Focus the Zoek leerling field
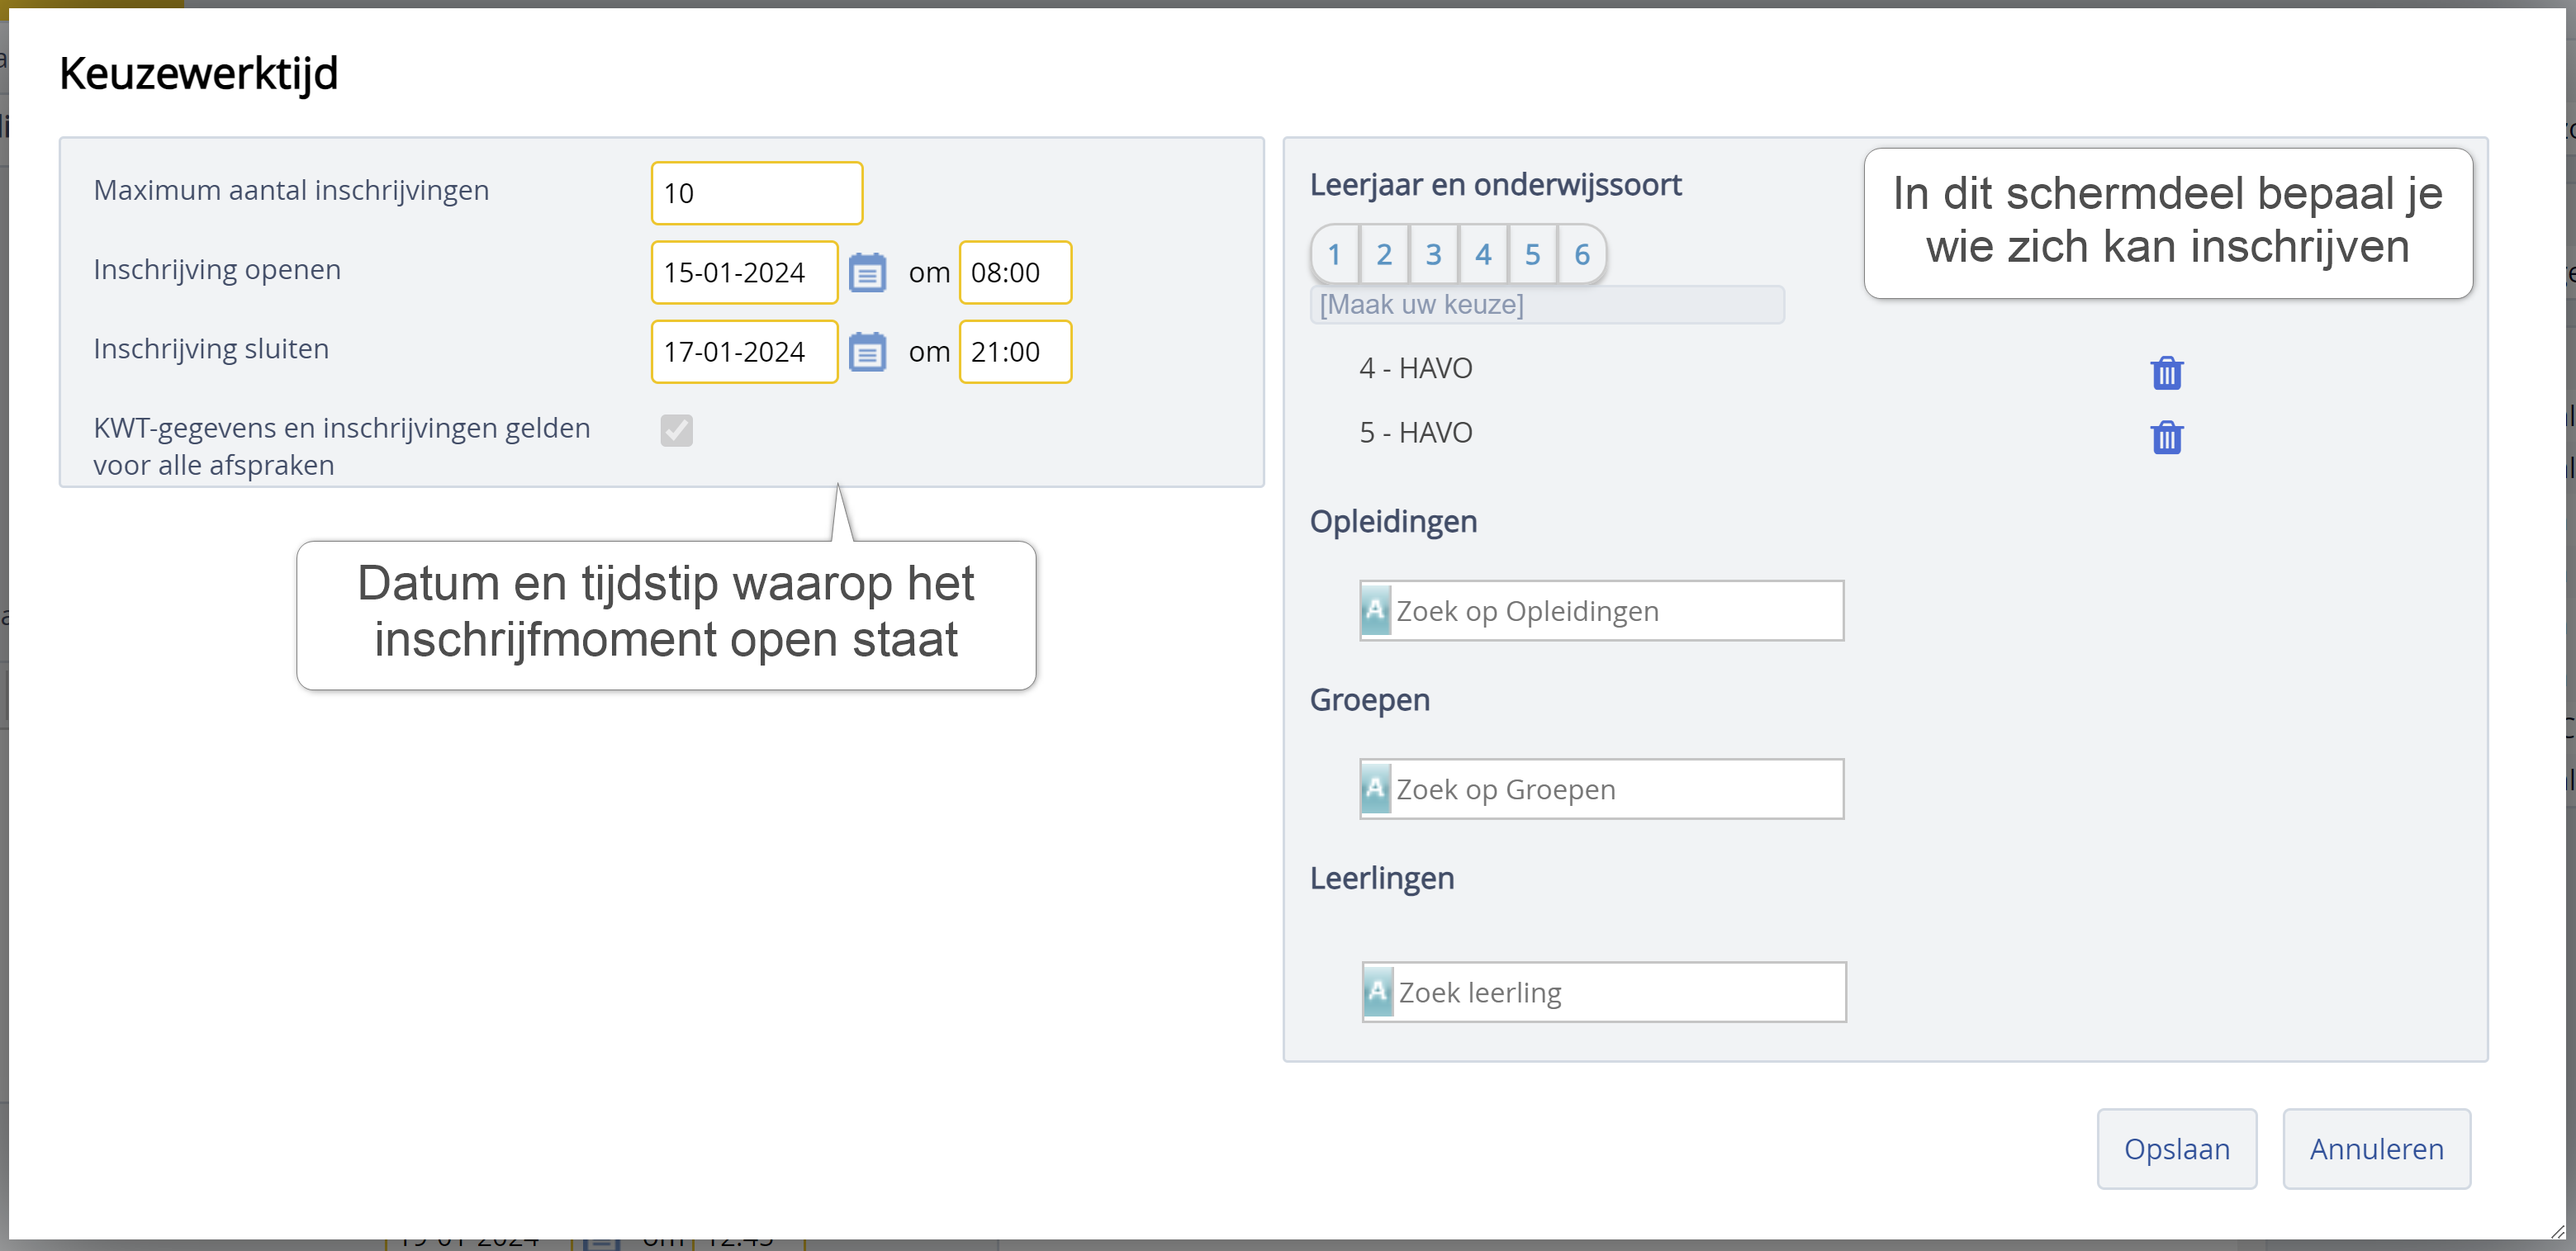The width and height of the screenshot is (2576, 1251). pyautogui.click(x=1604, y=992)
